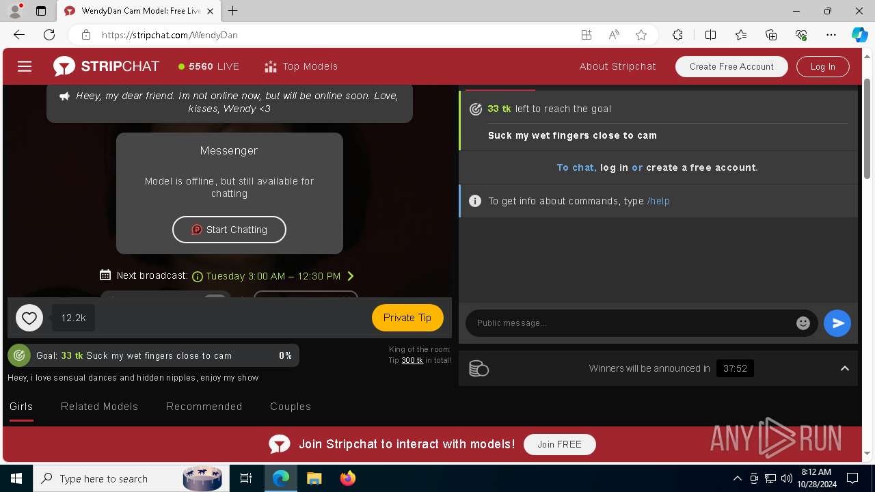Open the emoji picker in chat
Screen dimensions: 875x492
pyautogui.click(x=803, y=323)
